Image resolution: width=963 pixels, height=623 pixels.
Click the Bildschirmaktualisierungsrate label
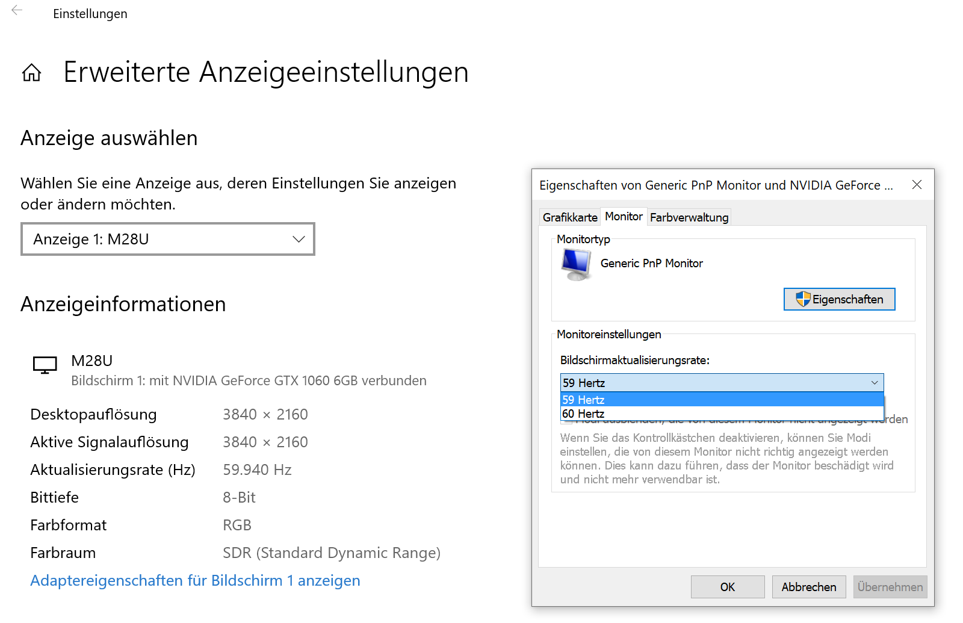click(634, 360)
